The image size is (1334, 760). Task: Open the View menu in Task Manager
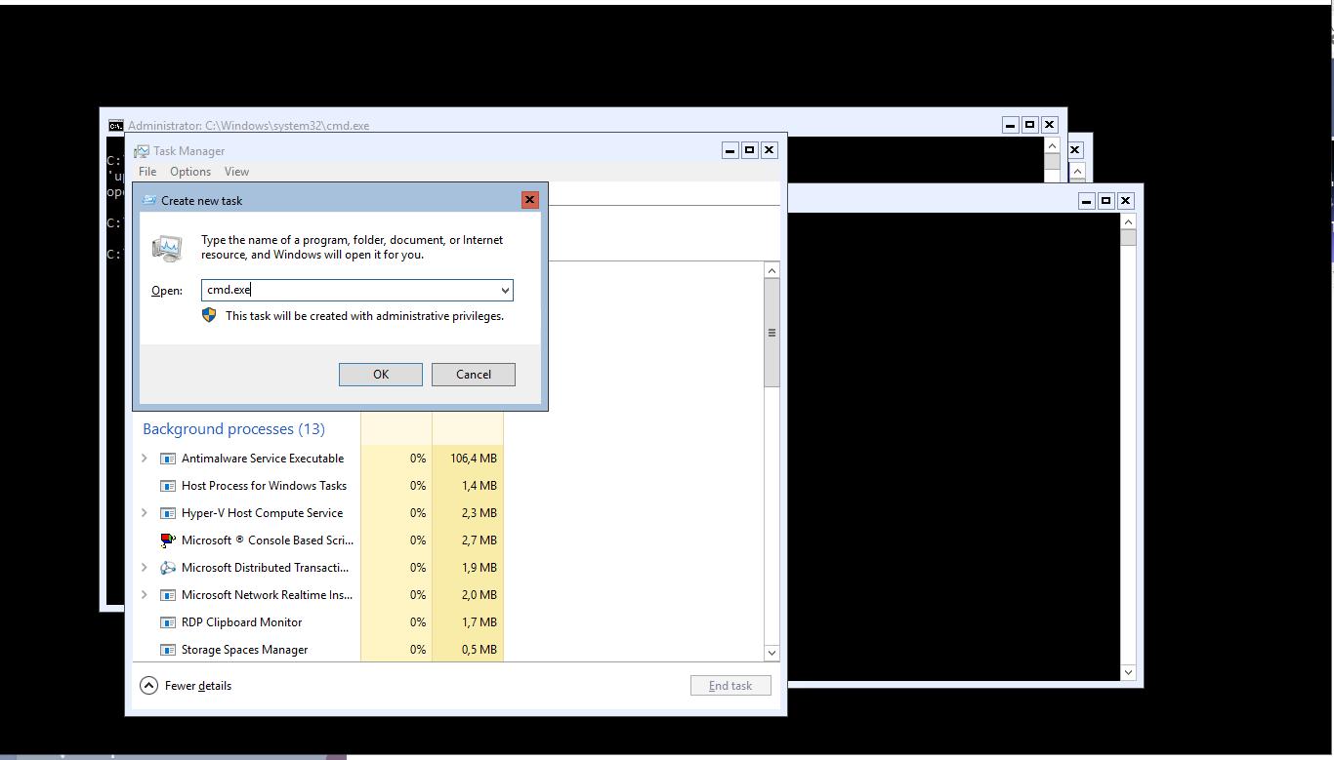click(236, 172)
